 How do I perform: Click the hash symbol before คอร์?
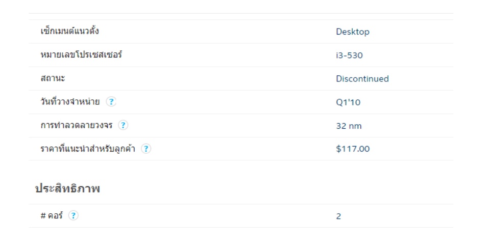[43, 216]
